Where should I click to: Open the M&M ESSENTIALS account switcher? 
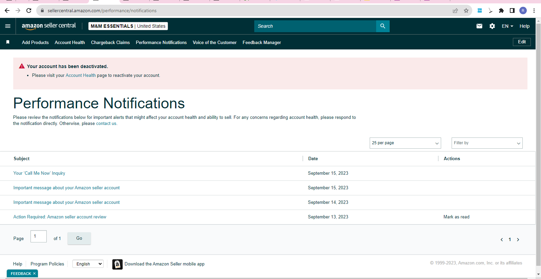pyautogui.click(x=128, y=26)
